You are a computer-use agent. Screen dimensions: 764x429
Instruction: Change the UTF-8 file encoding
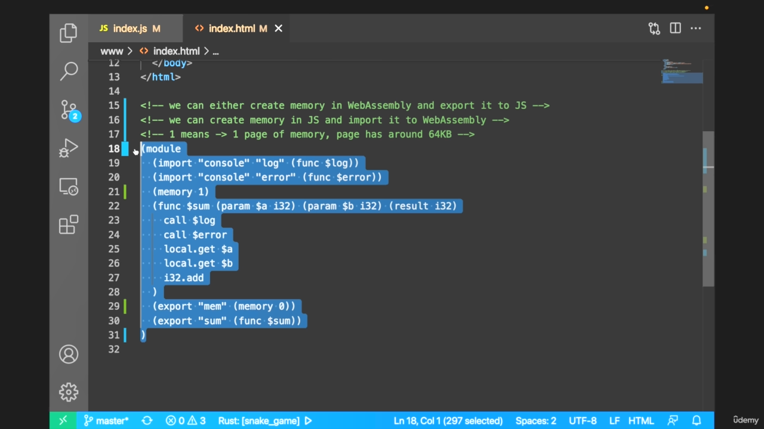tap(583, 421)
